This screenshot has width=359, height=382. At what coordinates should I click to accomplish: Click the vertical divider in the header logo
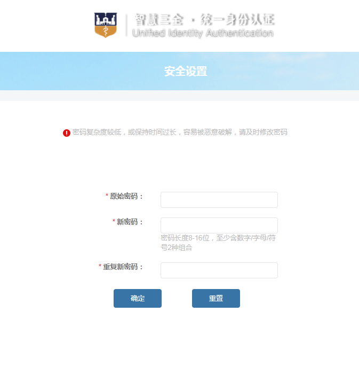point(126,25)
